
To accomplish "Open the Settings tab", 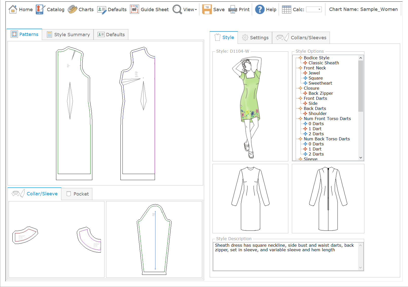I will (x=255, y=37).
